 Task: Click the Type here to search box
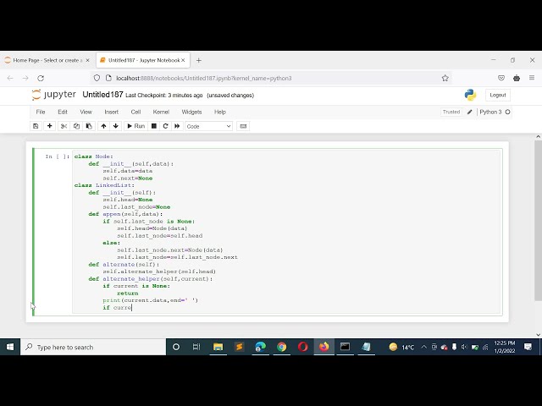click(x=93, y=347)
